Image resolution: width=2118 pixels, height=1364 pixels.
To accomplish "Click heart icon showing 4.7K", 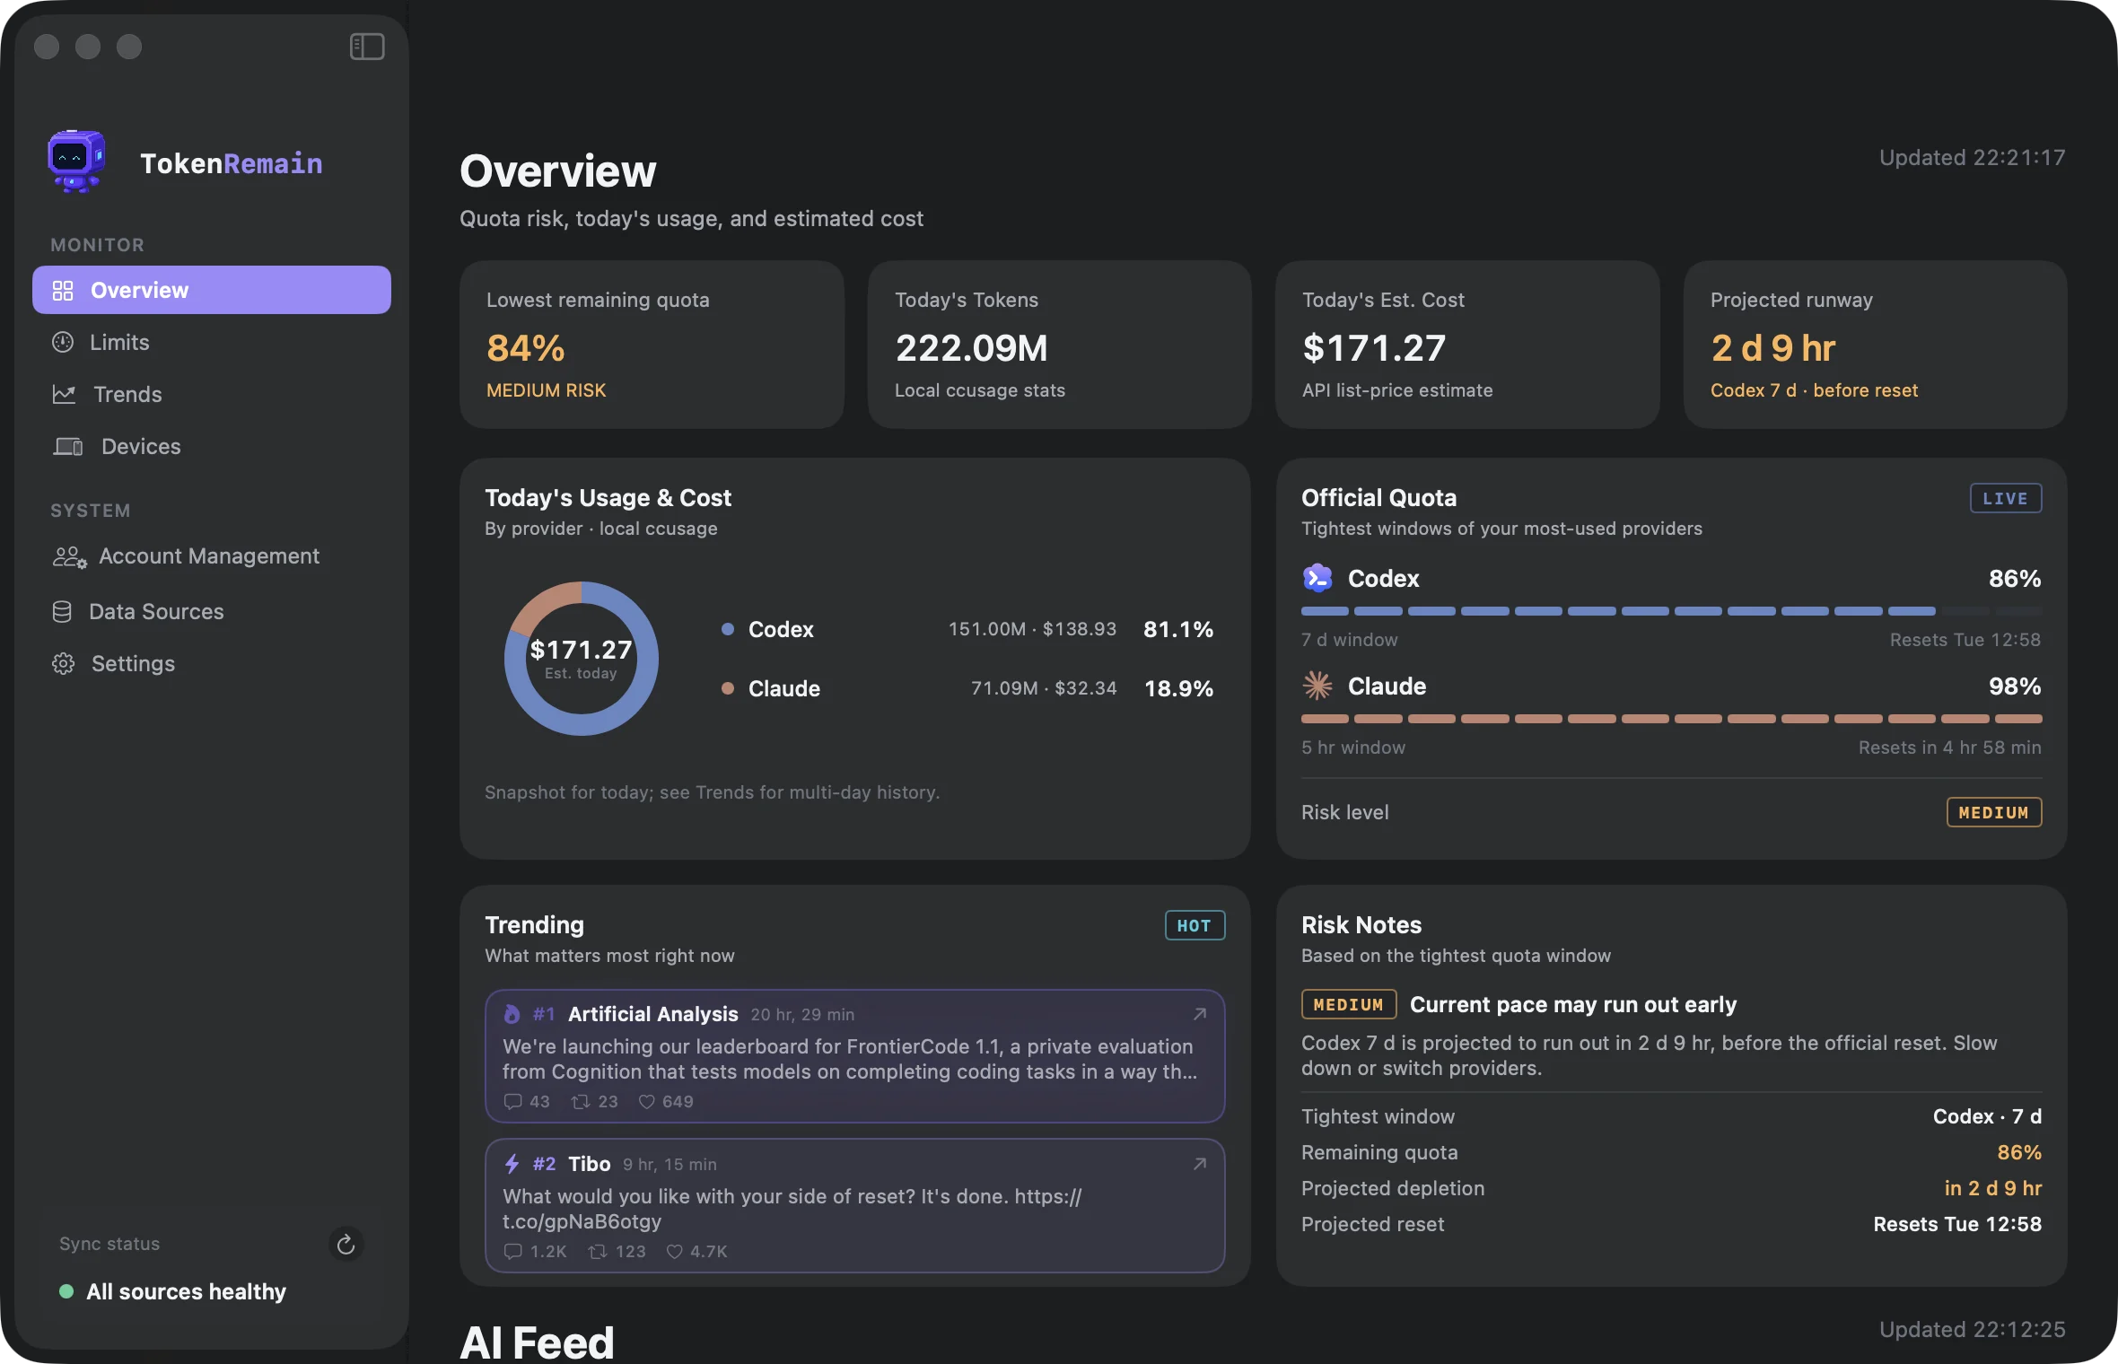I will pos(675,1252).
